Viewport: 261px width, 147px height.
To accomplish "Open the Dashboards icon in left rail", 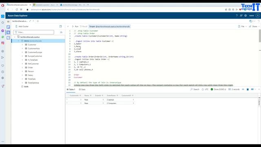I will pos(8,38).
